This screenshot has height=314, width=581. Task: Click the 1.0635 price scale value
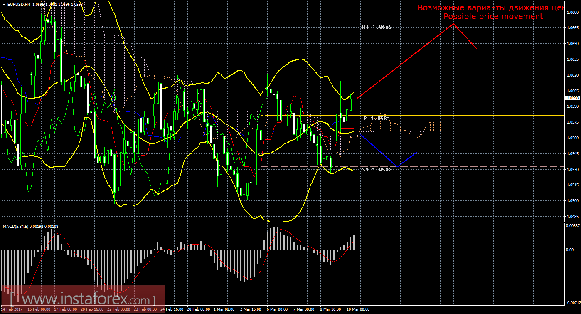tap(572, 59)
